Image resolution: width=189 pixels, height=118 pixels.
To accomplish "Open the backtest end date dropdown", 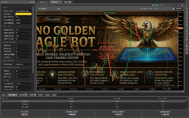I will pos(165,5).
